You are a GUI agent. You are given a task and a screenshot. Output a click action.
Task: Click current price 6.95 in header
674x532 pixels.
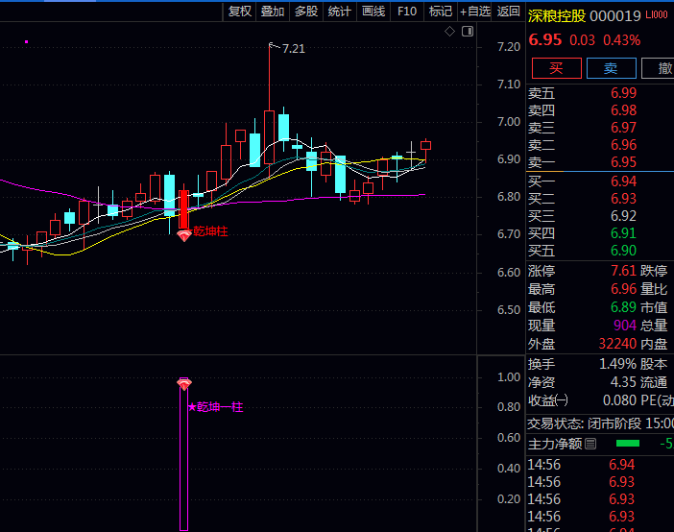[545, 39]
